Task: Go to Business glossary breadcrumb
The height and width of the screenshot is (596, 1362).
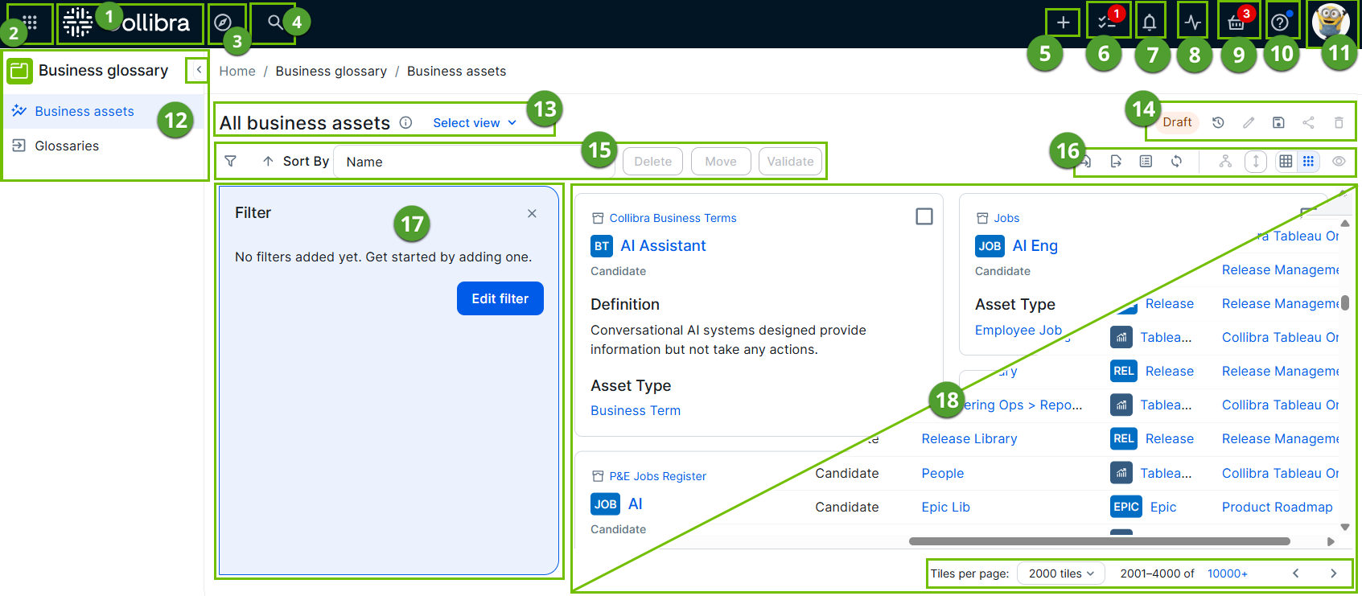Action: pos(331,71)
